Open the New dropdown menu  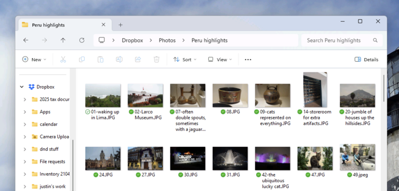coord(34,60)
